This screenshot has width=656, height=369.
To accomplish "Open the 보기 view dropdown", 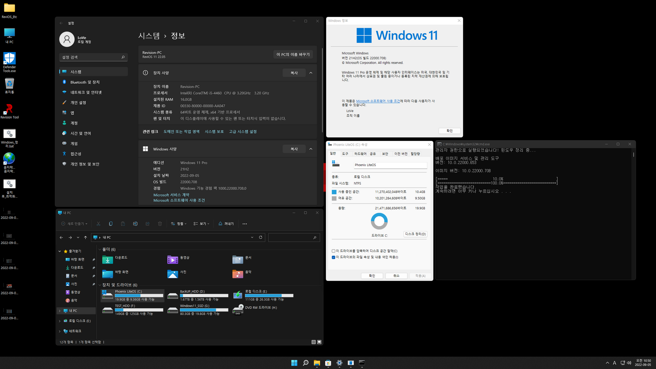I will (201, 224).
